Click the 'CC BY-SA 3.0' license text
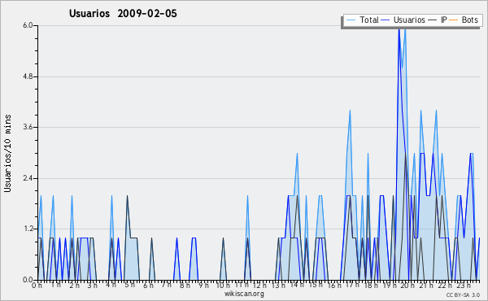The width and height of the screenshot is (488, 301). (x=463, y=295)
